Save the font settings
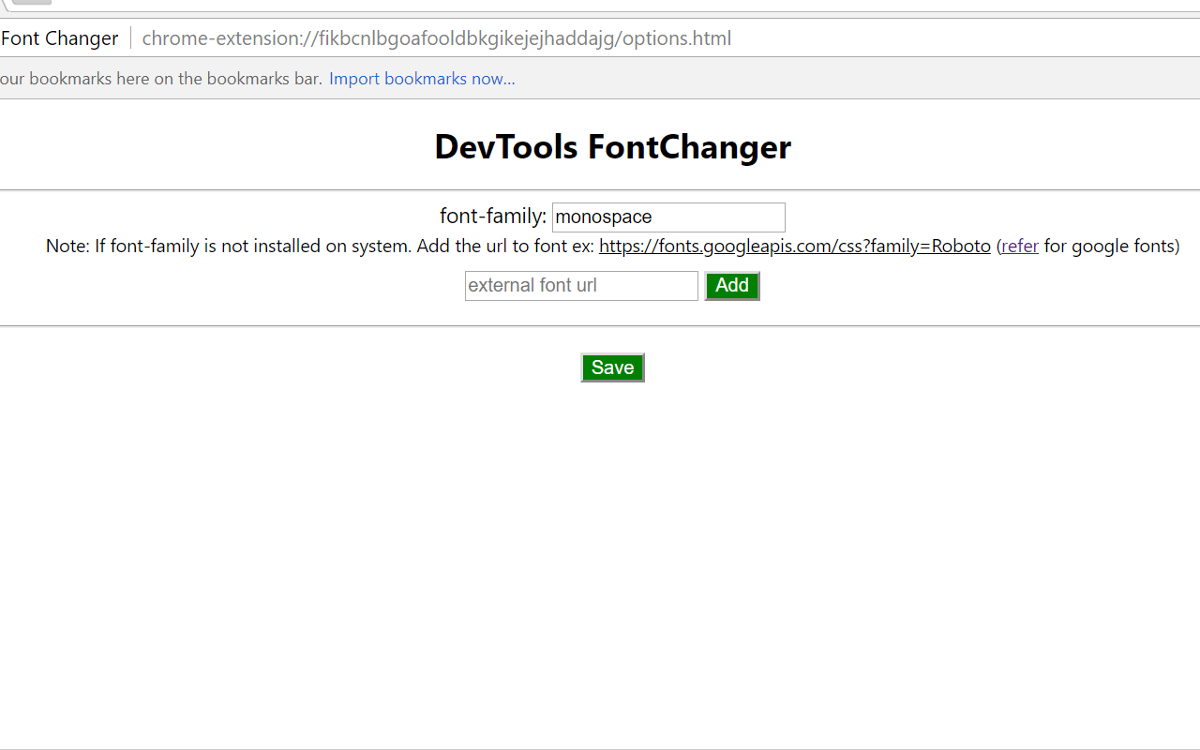This screenshot has height=750, width=1200. click(612, 367)
